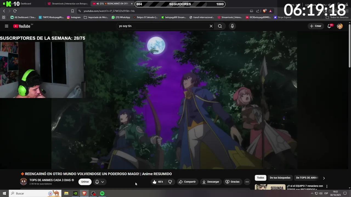Close the REENCARNÓ EN OTRO YouTube tab
Viewport: 351px width, 197px height.
[x=132, y=4]
